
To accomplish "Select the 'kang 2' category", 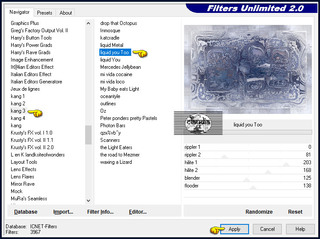I will point(18,104).
